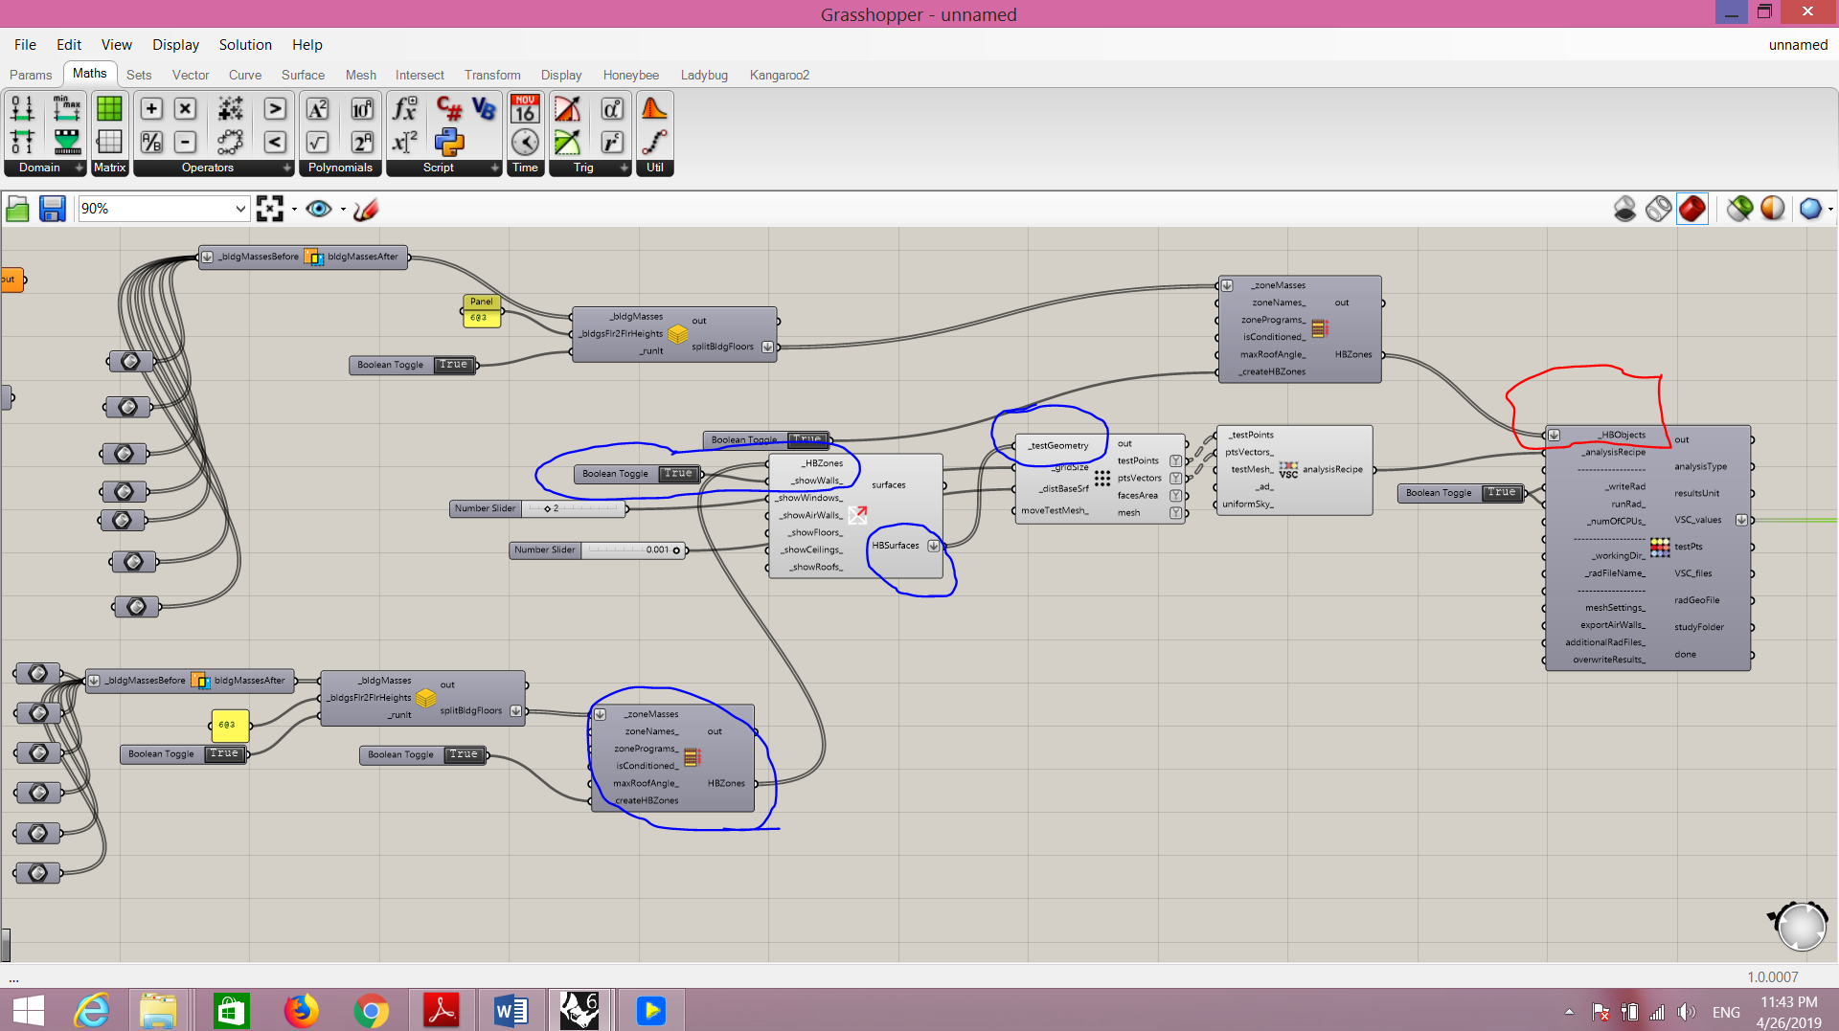Open the Solution menu

point(245,45)
